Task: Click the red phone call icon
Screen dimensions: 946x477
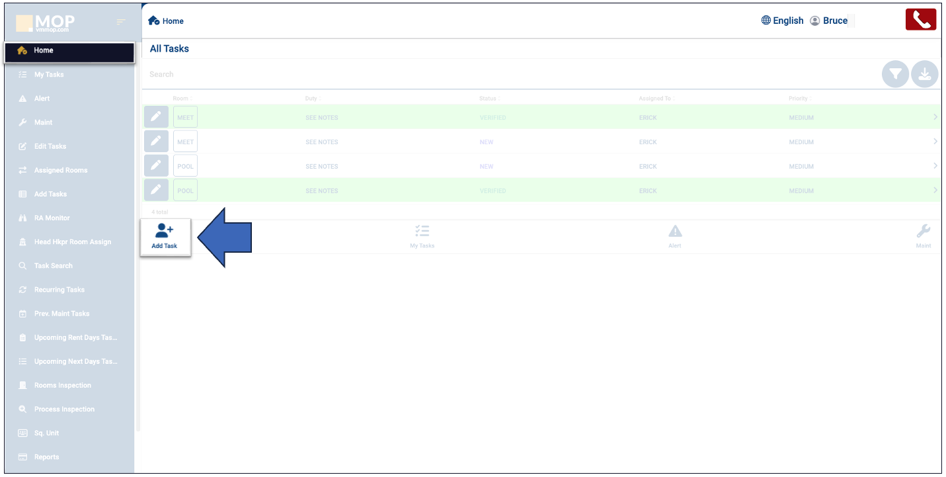Action: pyautogui.click(x=921, y=20)
